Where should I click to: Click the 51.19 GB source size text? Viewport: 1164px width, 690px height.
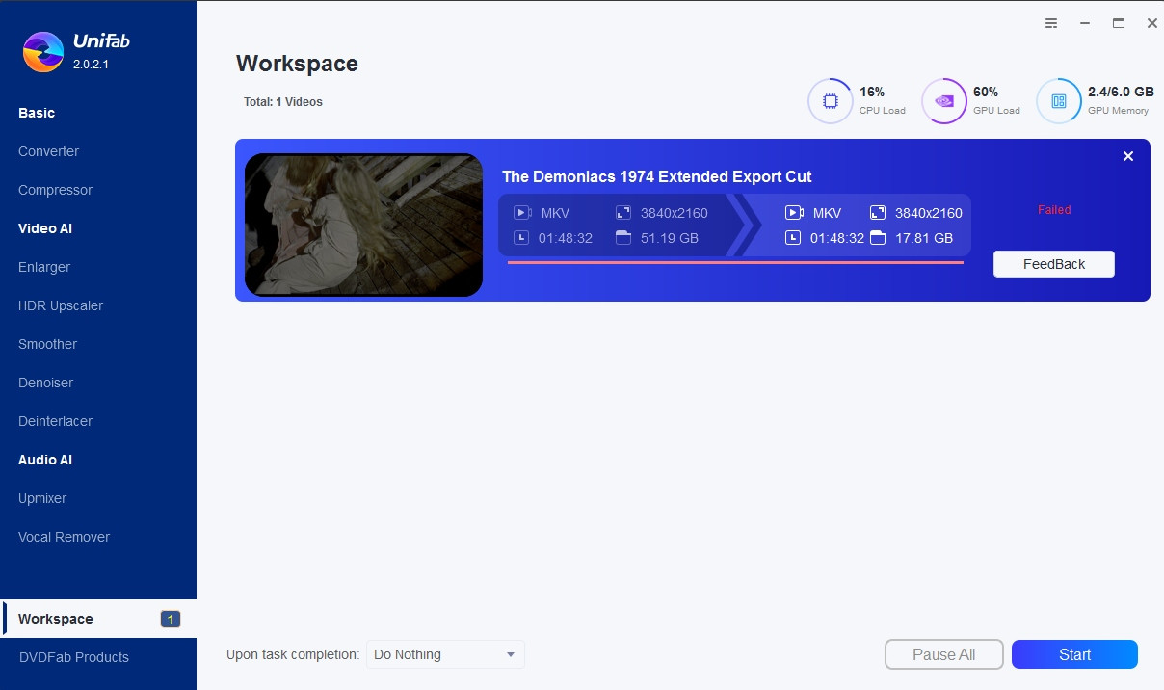pyautogui.click(x=670, y=238)
